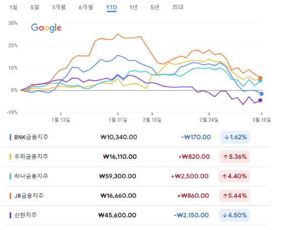282x230 pixels.
Task: Open the JB금융지주 stock link
Action: coord(29,196)
